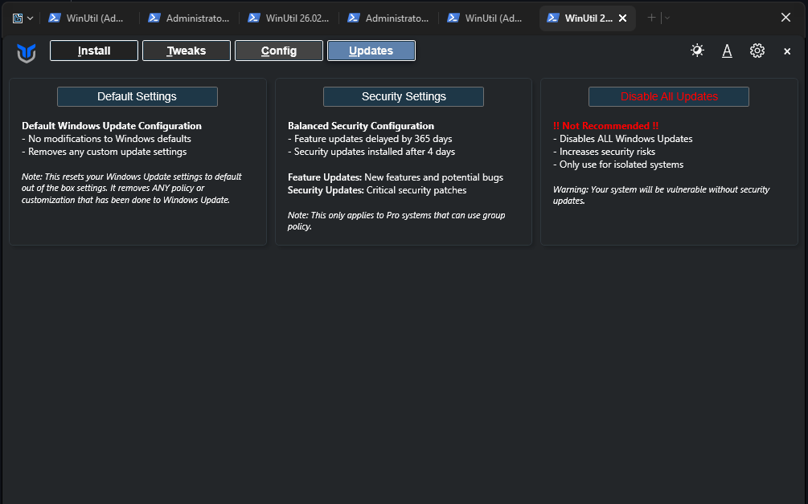808x504 pixels.
Task: Click the WinUtil shield logo
Action: [27, 53]
